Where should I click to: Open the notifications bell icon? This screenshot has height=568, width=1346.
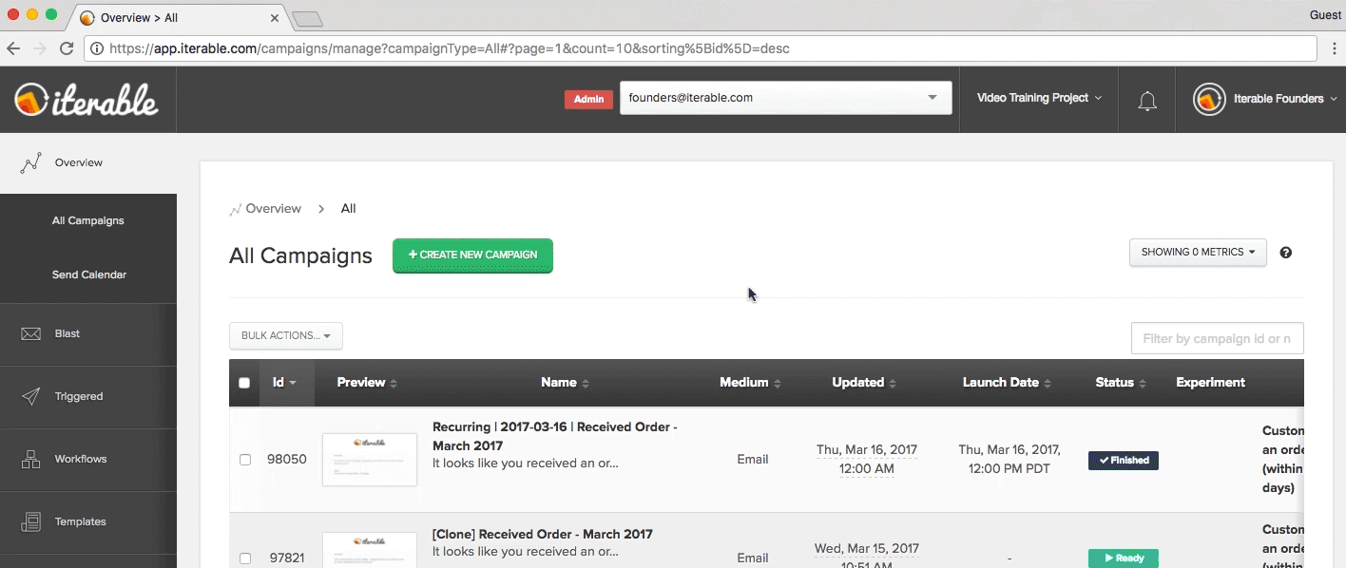click(x=1147, y=100)
